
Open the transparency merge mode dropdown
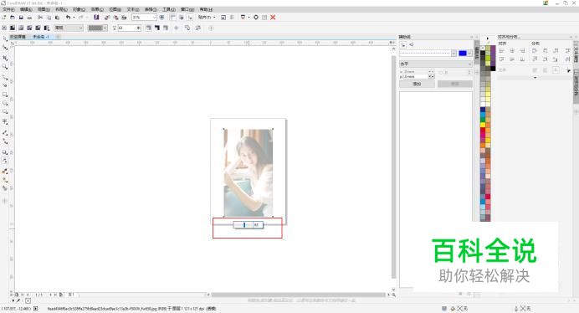(x=69, y=28)
